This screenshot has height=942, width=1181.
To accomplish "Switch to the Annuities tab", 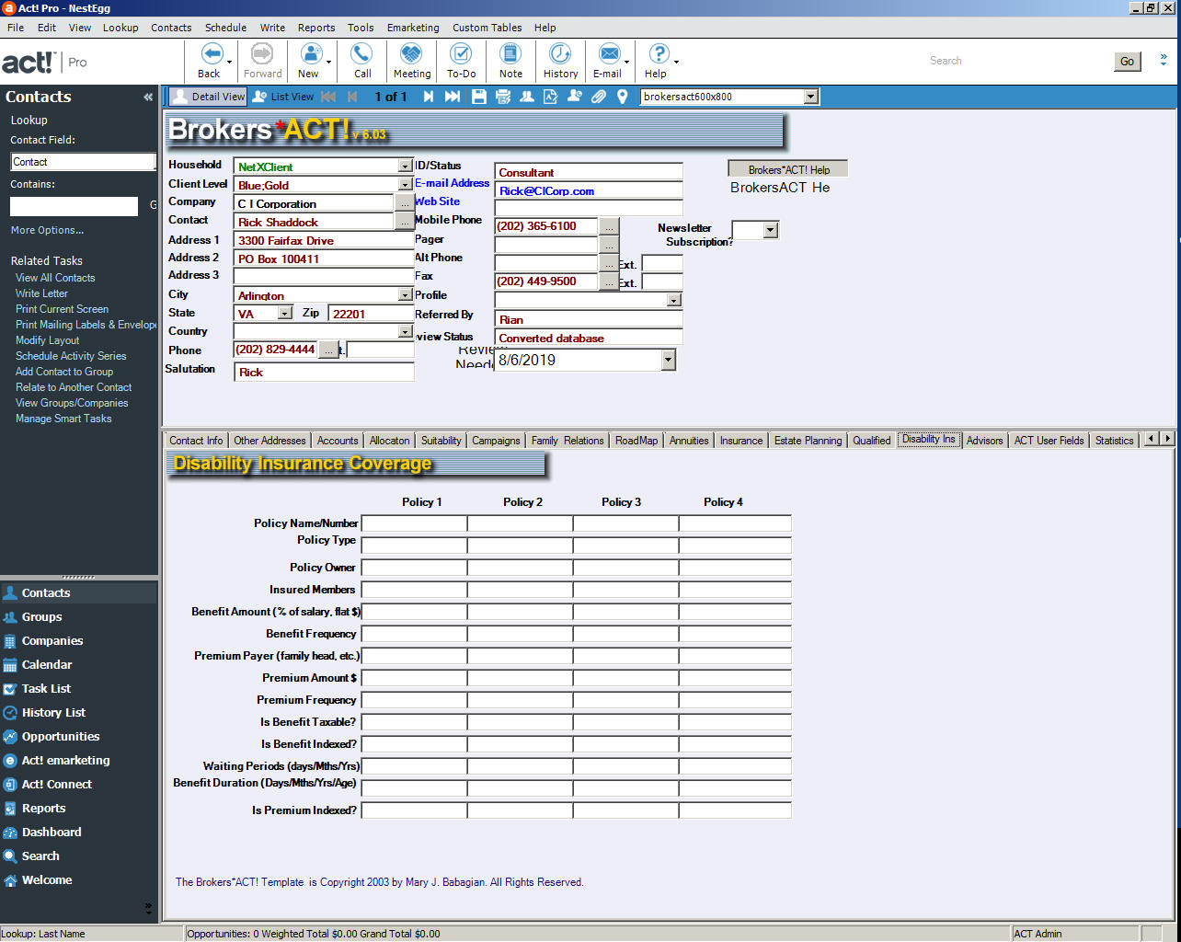I will pyautogui.click(x=689, y=441).
